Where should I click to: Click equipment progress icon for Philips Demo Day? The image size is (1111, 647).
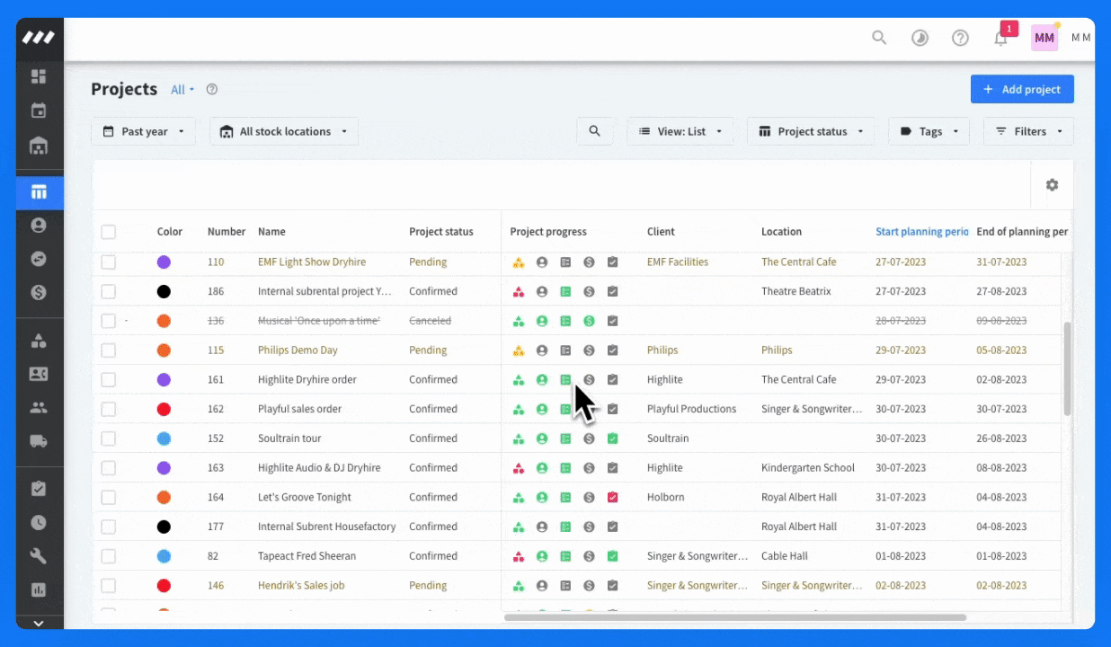519,350
